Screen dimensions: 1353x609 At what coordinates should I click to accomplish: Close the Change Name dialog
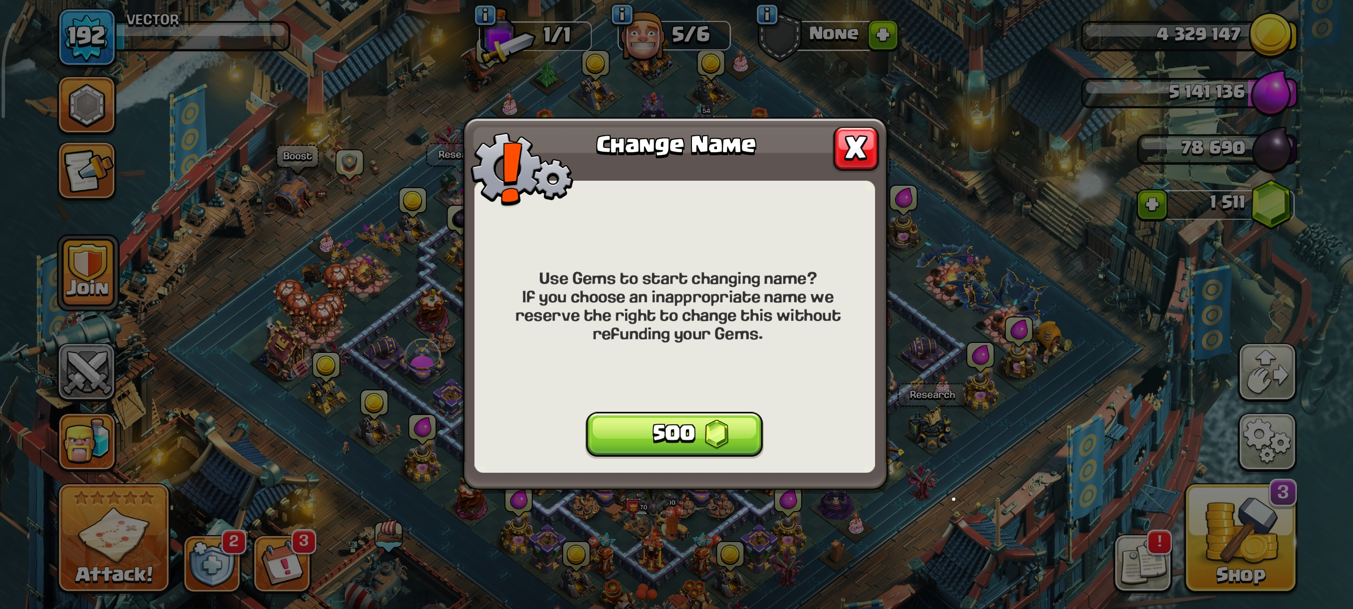point(856,148)
